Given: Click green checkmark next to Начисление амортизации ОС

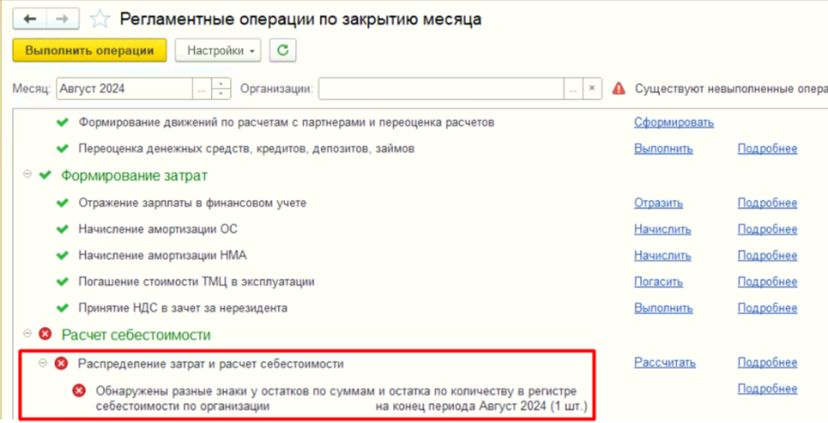Looking at the screenshot, I should click(61, 228).
